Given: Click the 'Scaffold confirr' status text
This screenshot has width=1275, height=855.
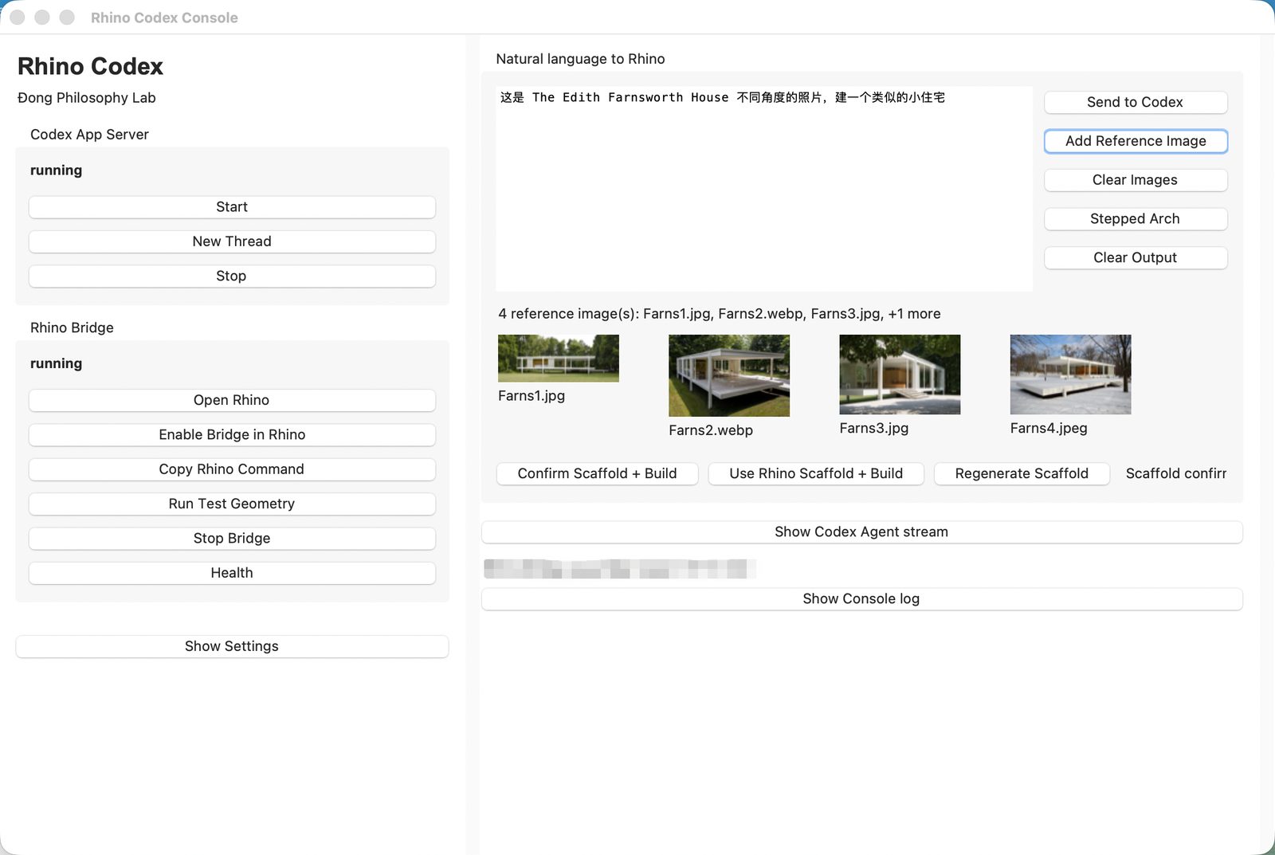Looking at the screenshot, I should click(1176, 473).
